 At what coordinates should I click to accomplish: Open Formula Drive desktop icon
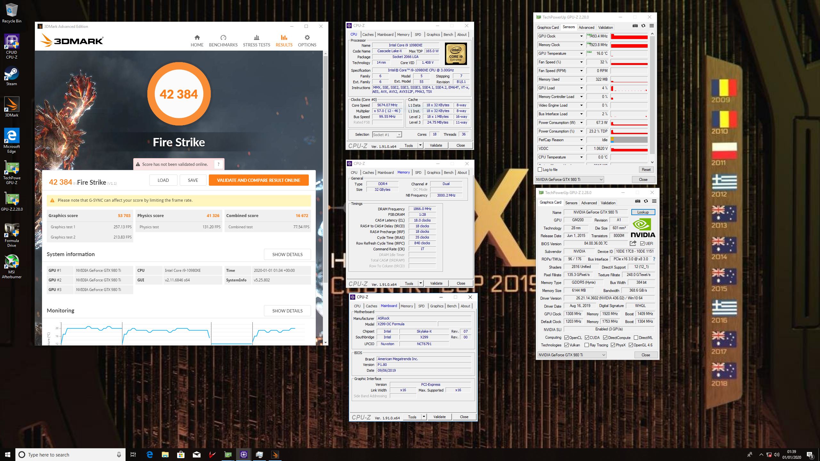click(12, 235)
